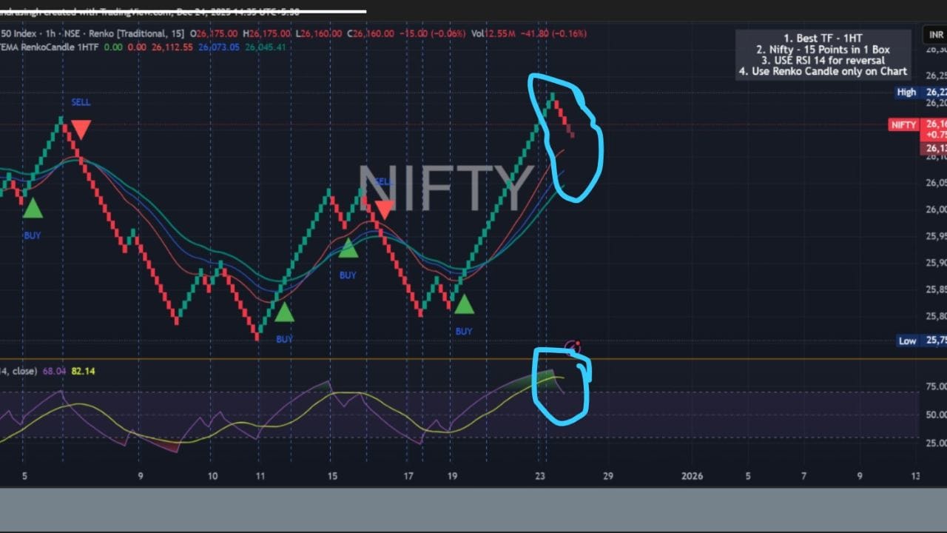Screen dimensions: 947x533
Task: Click the green BUY triangle near date 15
Action: pyautogui.click(x=348, y=248)
